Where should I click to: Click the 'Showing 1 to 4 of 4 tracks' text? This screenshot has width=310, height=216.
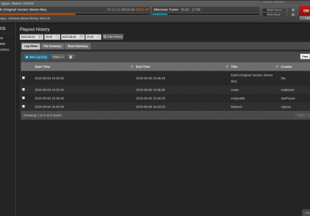pyautogui.click(x=43, y=115)
